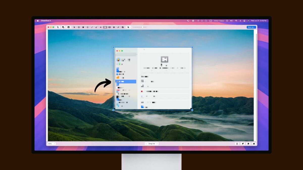Image resolution: width=303 pixels, height=170 pixels.
Task: Select the line tool
Action: [92, 27]
